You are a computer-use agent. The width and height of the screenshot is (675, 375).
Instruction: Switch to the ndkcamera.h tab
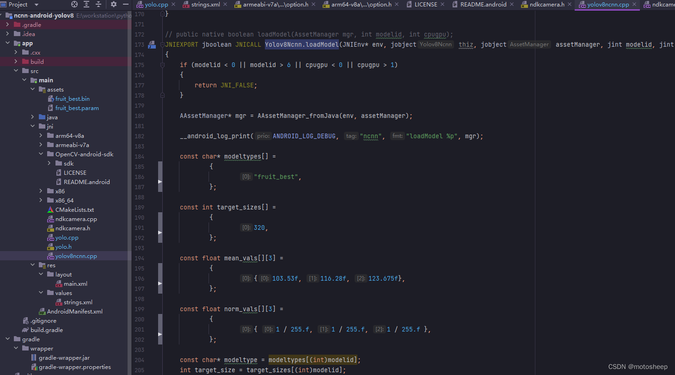pos(547,5)
